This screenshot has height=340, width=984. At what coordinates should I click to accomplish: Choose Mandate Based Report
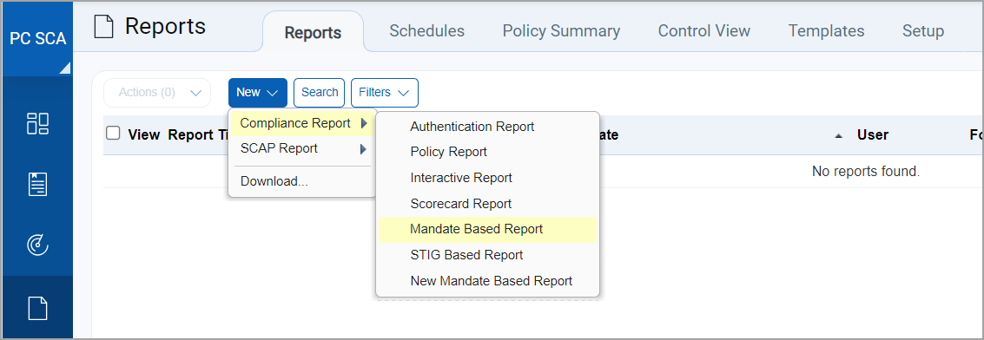[487, 229]
